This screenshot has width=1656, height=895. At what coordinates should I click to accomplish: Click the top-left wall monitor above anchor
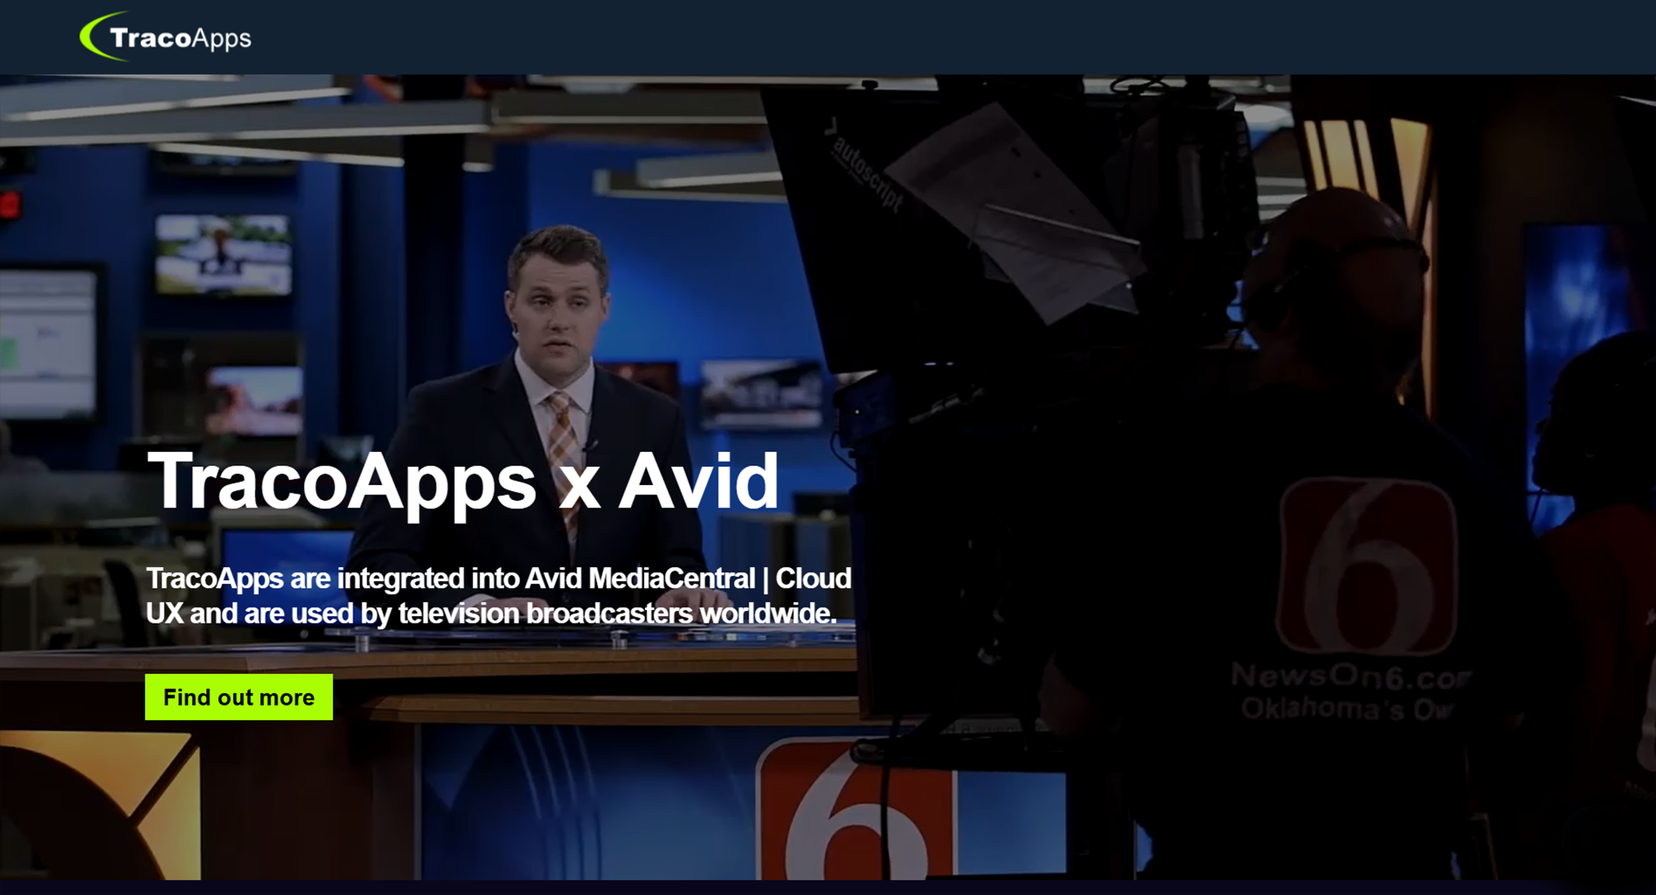coord(224,254)
